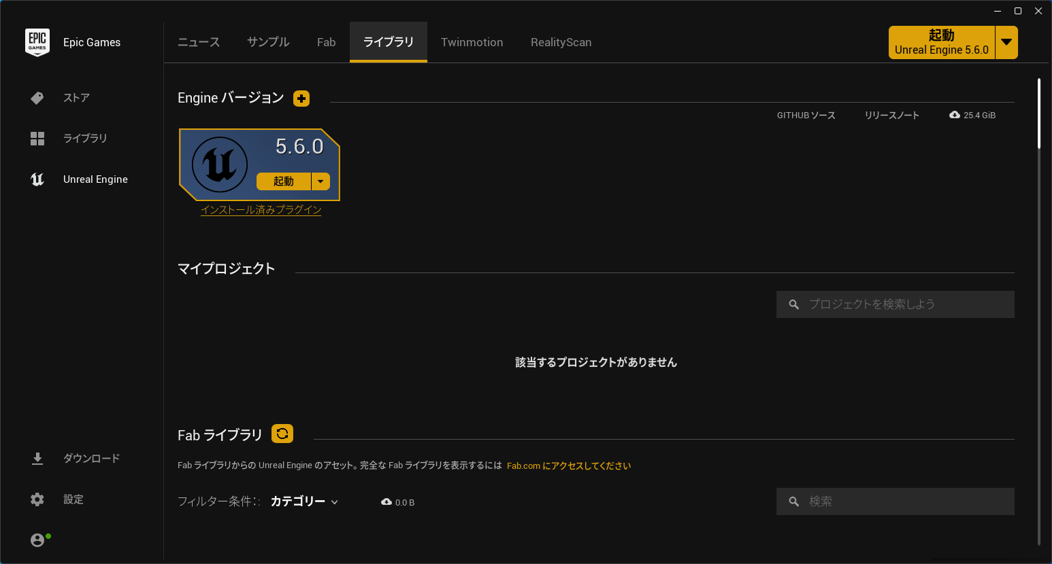Open ダウンロード in the sidebar
The width and height of the screenshot is (1052, 564).
coord(91,459)
